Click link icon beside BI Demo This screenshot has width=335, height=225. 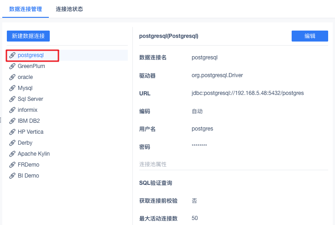pos(12,176)
